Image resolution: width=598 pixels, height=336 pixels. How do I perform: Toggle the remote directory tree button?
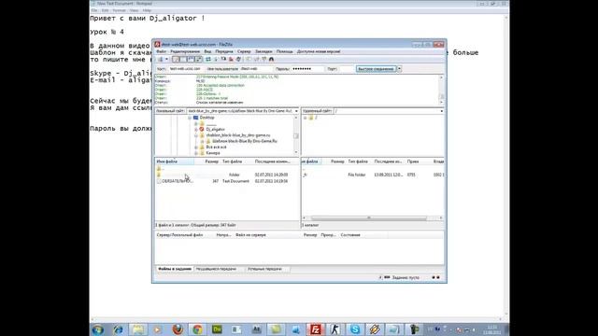(x=191, y=59)
